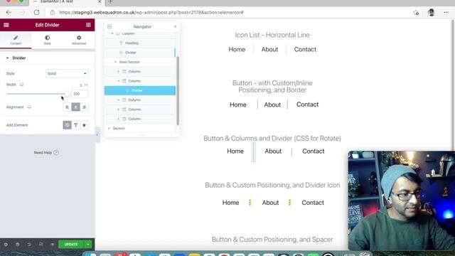Viewport: 455px width, 256px height.
Task: Switch to the Style tab
Action: [48, 40]
